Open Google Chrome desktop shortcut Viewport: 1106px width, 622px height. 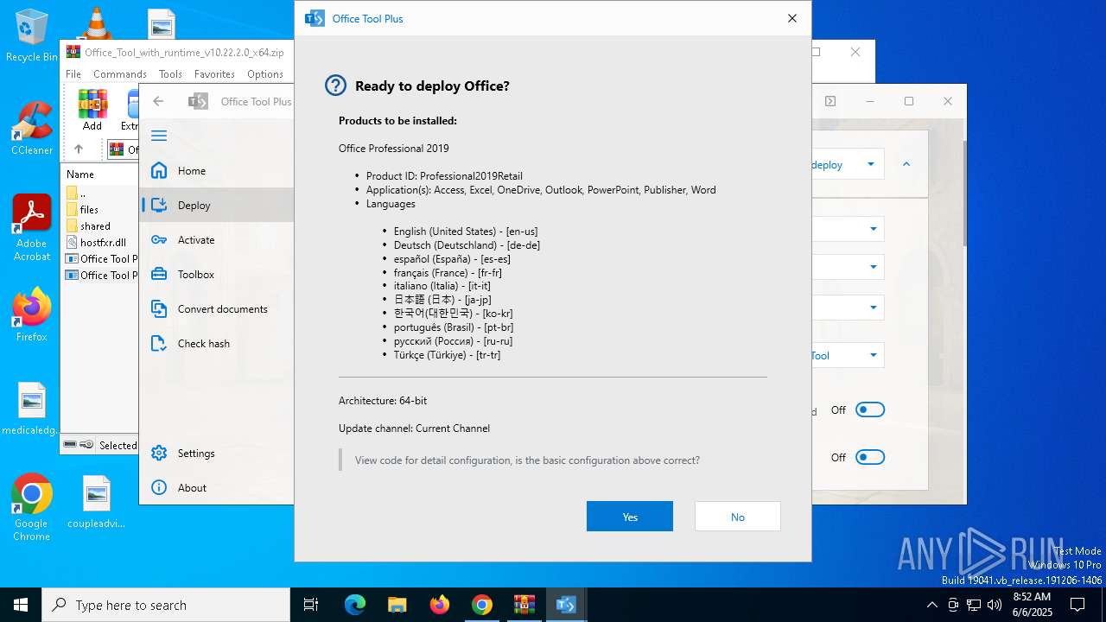pos(31,507)
